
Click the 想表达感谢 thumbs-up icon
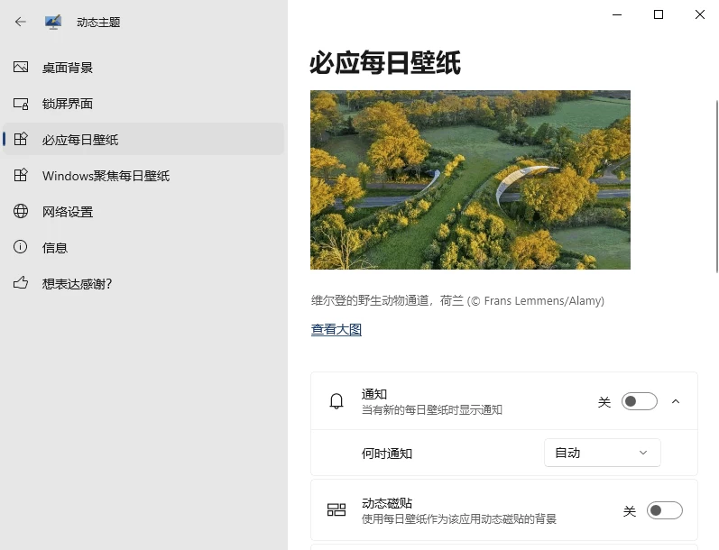(x=21, y=283)
